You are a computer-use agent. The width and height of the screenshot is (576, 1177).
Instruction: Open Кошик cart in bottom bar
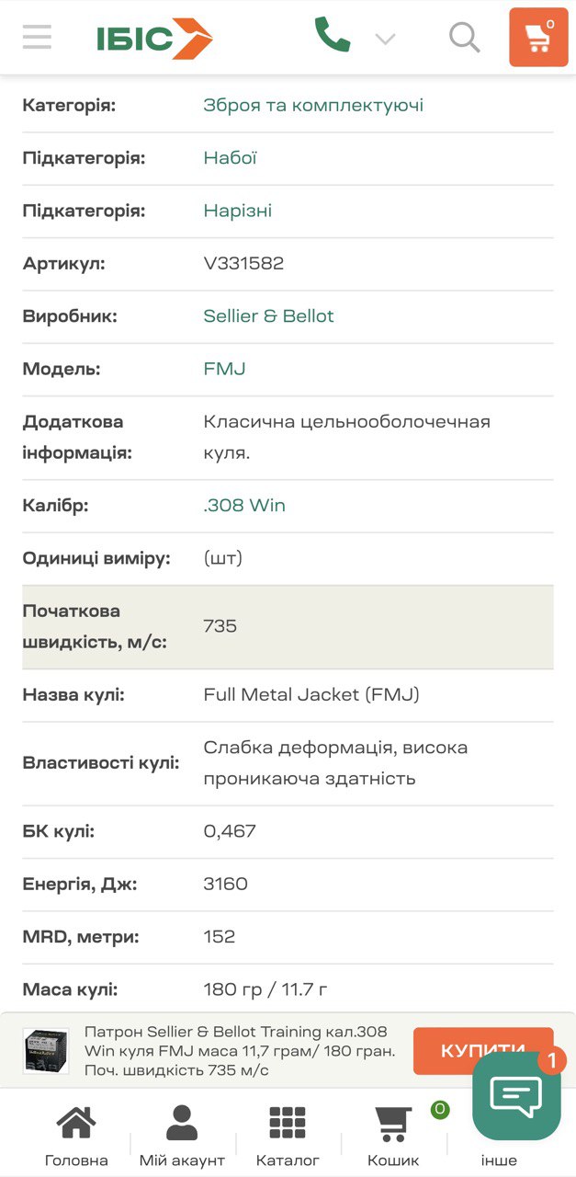(x=393, y=1136)
